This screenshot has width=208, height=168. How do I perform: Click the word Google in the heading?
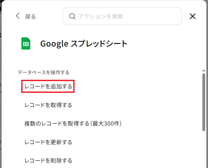coord(54,44)
